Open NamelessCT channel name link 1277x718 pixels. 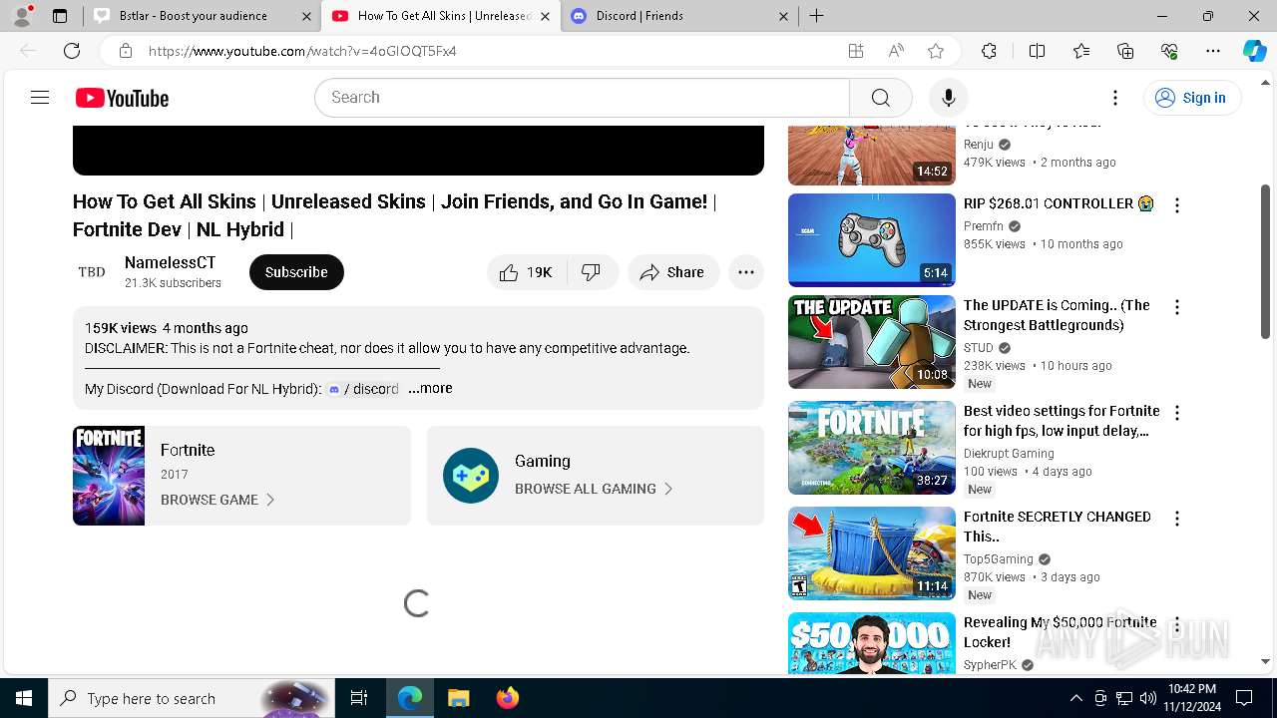[x=170, y=263]
